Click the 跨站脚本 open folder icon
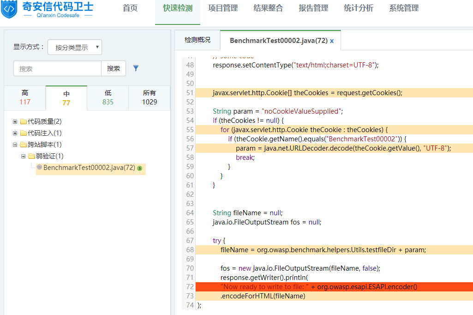Image resolution: width=473 pixels, height=315 pixels. coord(24,145)
